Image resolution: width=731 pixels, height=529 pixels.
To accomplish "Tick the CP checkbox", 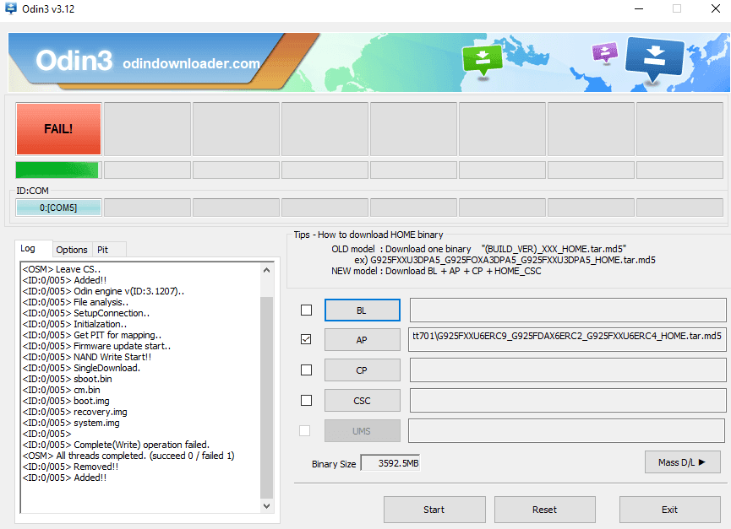I will (x=306, y=370).
